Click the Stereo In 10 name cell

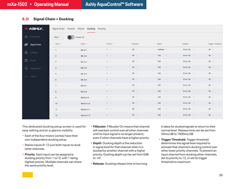coord(86,104)
